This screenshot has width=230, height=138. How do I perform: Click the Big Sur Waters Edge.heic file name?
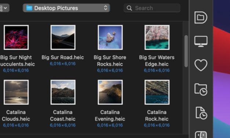157,61
